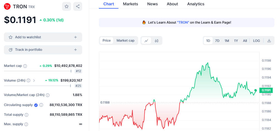
Task: Click the Market cap rank #12 badge
Action: 78,71
